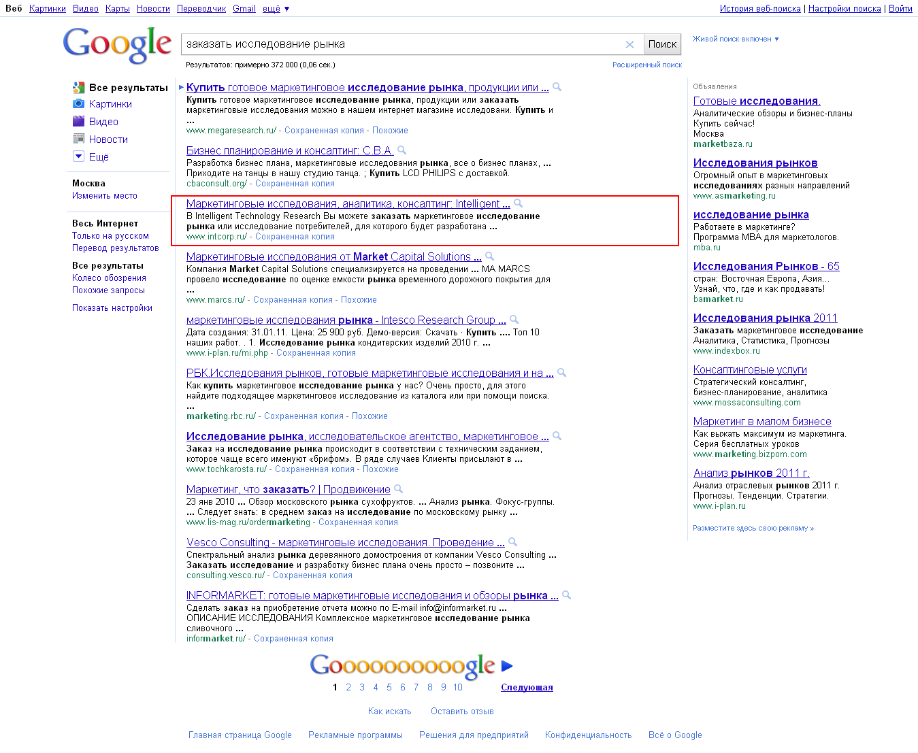Screen dimensions: 918x753
Task: Open the ещё menu in top bar
Action: 276,9
